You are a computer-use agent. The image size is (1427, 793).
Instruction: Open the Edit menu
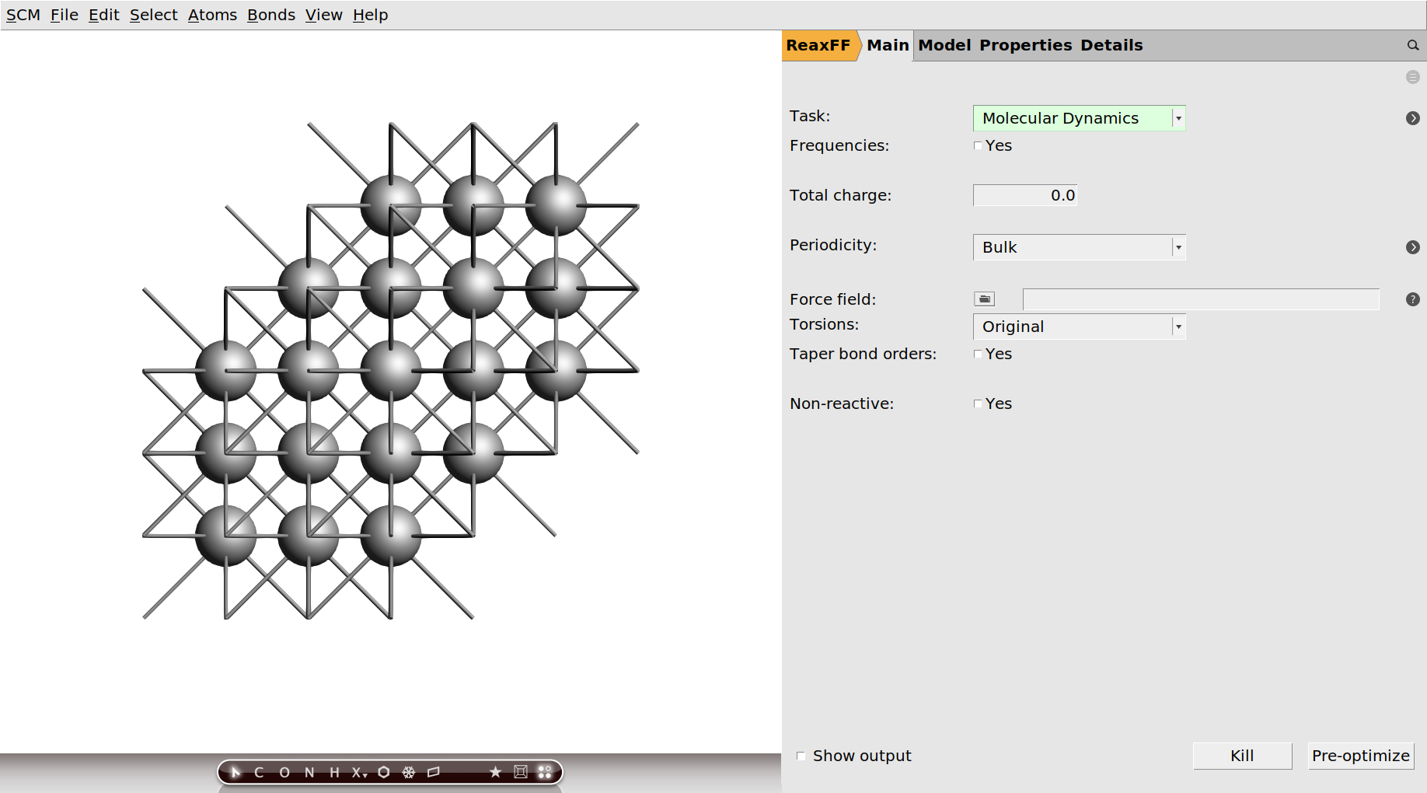[x=103, y=15]
